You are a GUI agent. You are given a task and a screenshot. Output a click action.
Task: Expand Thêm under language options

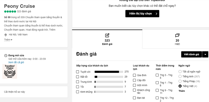(x=182, y=91)
